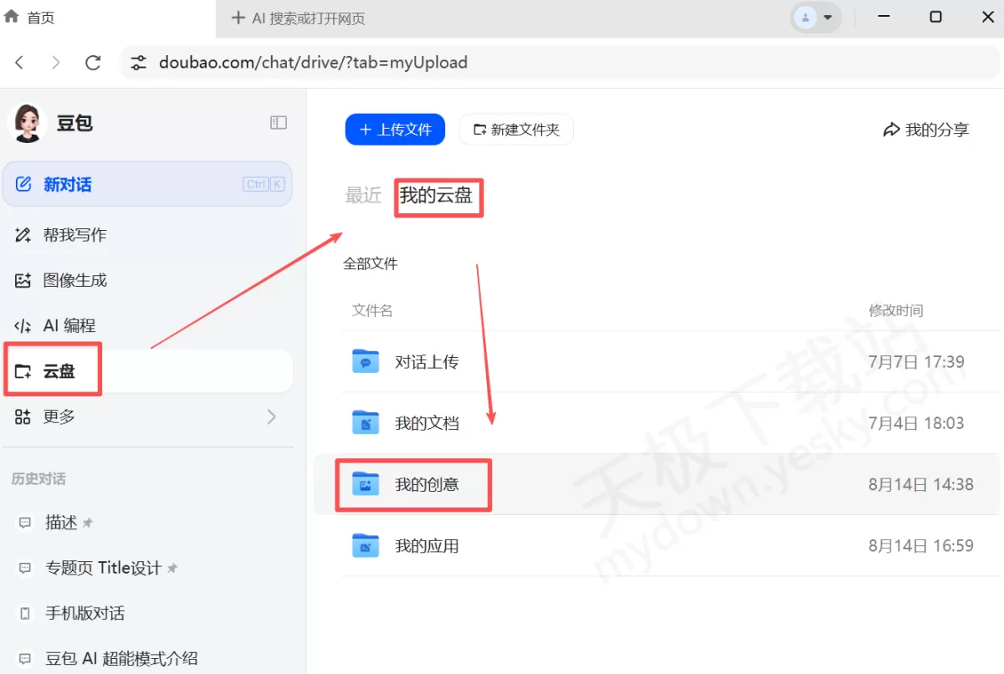
Task: Click 历史对话 section label
Action: click(38, 478)
